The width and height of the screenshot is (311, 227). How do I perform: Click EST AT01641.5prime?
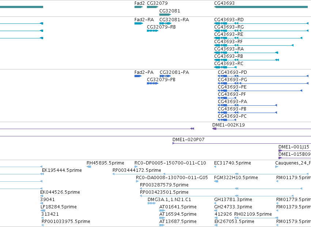point(178,207)
